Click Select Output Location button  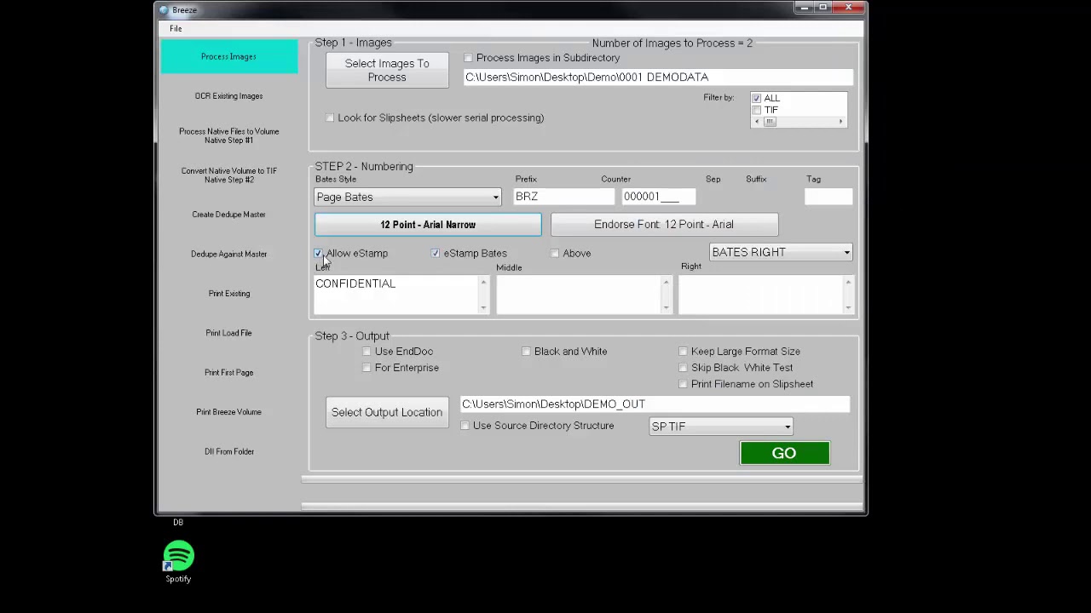point(387,412)
